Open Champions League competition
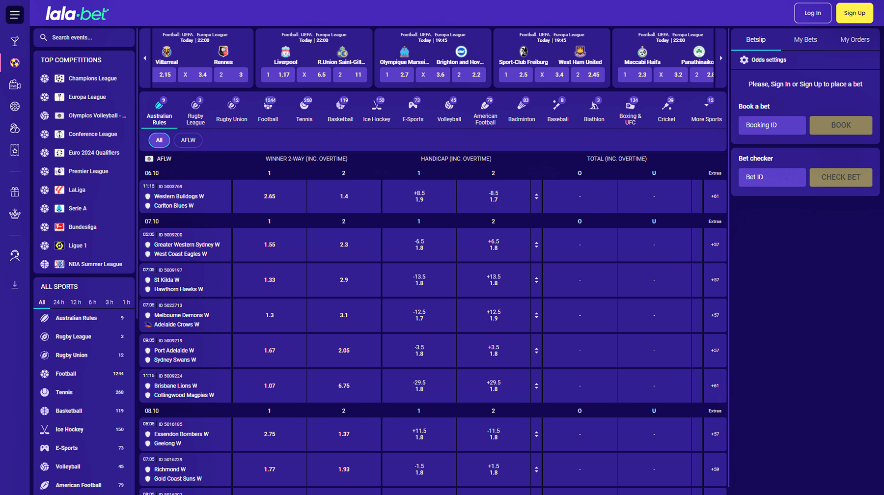884x495 pixels. click(84, 79)
